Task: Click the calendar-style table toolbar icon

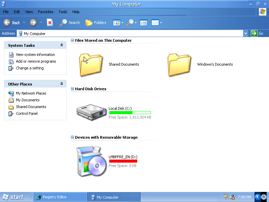Action: pos(144,23)
